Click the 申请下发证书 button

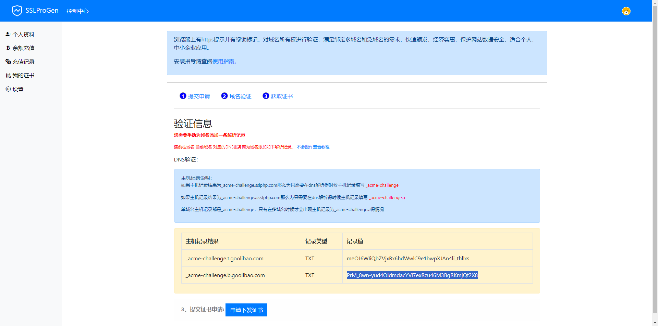(246, 310)
